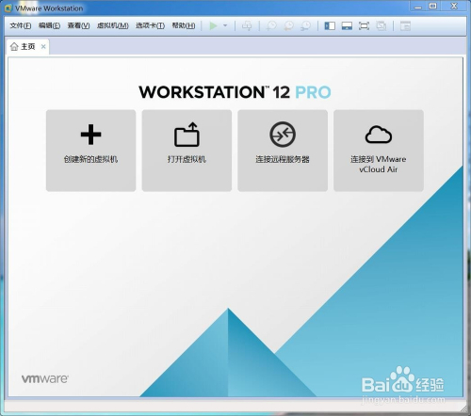Click the manage snapshots toolbar icon
The image size is (471, 416).
point(305,25)
